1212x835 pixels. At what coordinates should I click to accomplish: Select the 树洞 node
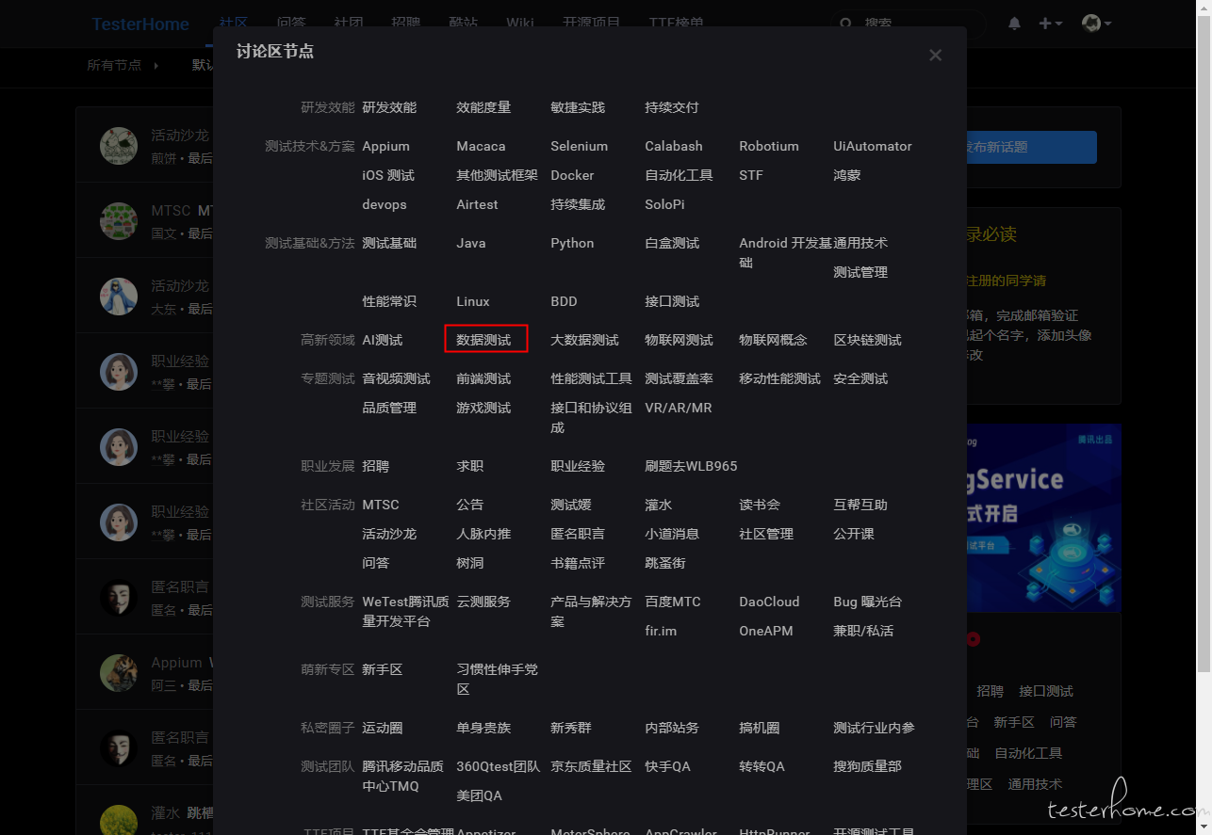pos(469,563)
